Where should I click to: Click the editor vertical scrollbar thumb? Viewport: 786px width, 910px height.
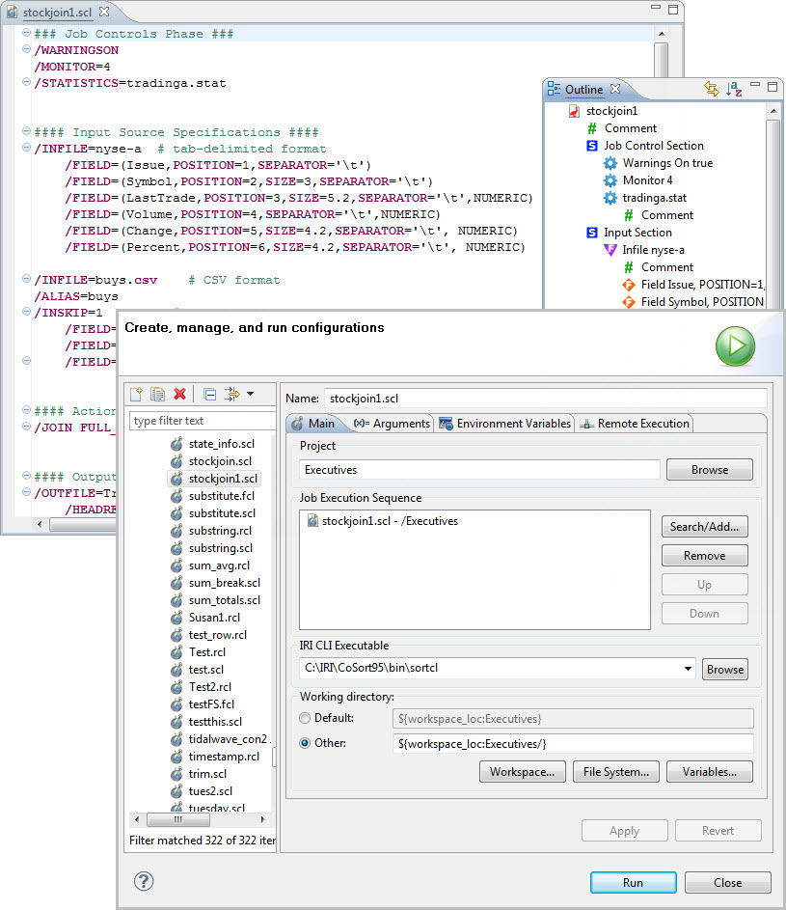(661, 59)
